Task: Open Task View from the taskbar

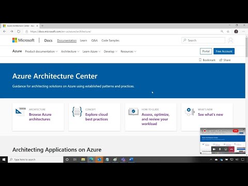Action: click(75, 160)
